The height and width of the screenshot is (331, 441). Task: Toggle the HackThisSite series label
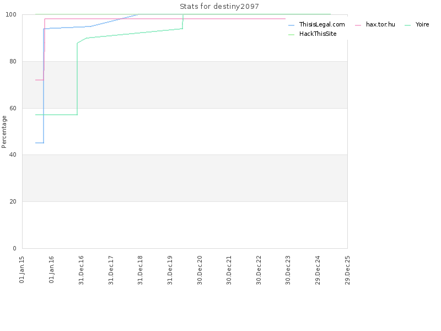point(318,34)
